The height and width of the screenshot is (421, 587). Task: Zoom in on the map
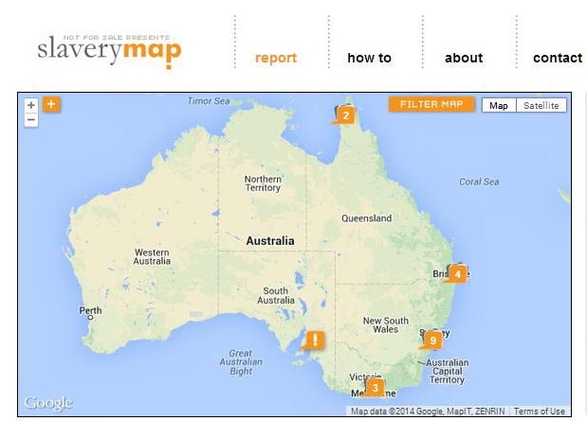click(x=31, y=105)
